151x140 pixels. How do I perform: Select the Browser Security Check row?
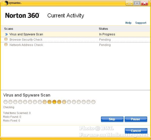[75, 40]
